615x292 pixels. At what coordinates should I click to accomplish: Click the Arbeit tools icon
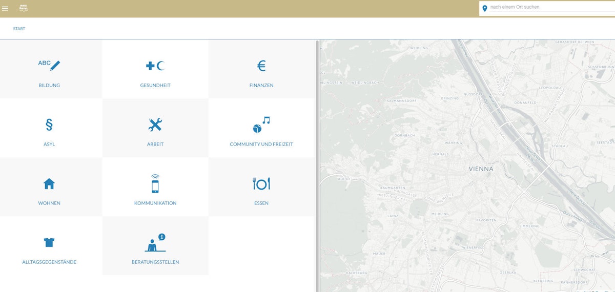point(155,124)
